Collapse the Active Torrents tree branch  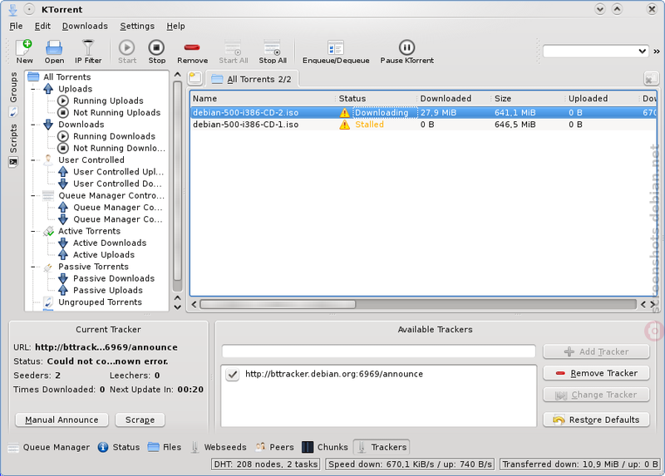[33, 232]
